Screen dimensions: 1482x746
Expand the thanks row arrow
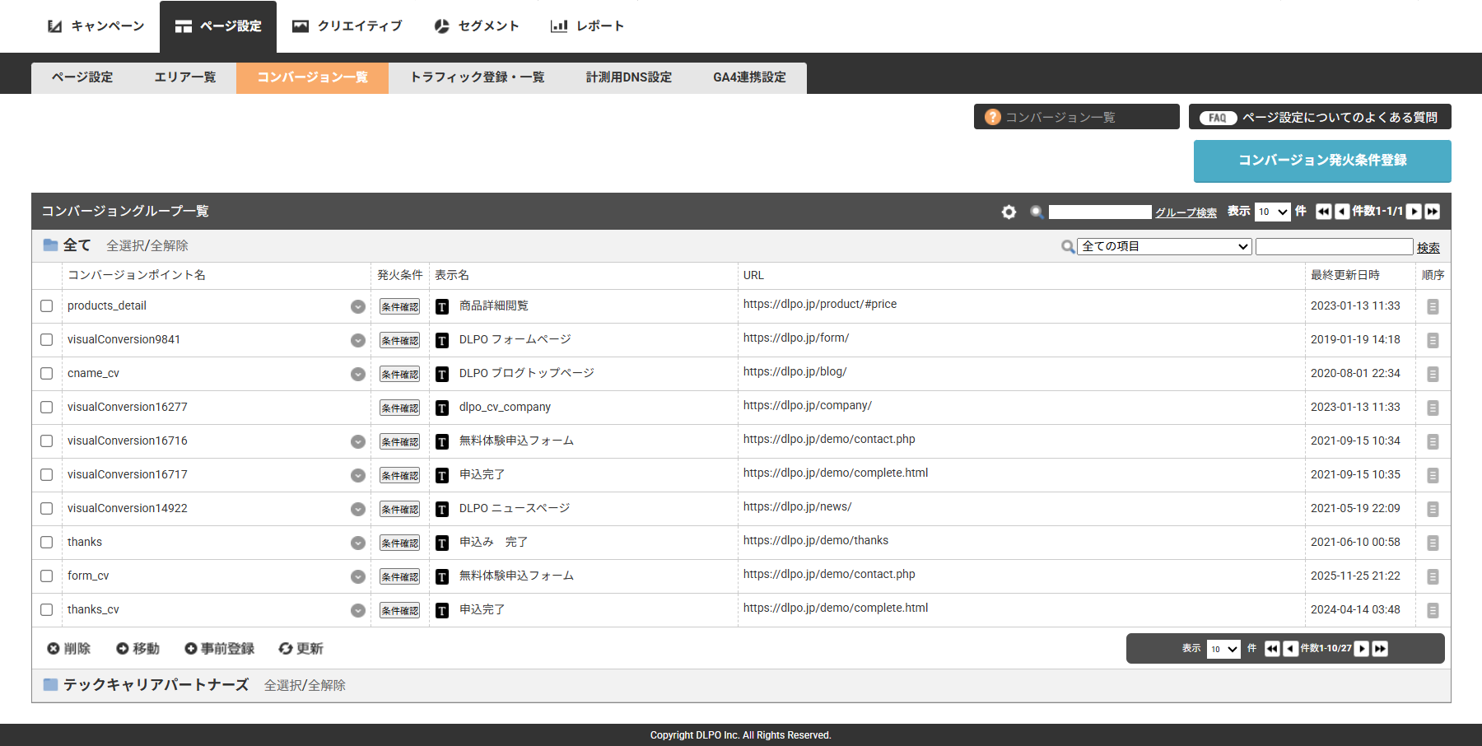(x=358, y=543)
